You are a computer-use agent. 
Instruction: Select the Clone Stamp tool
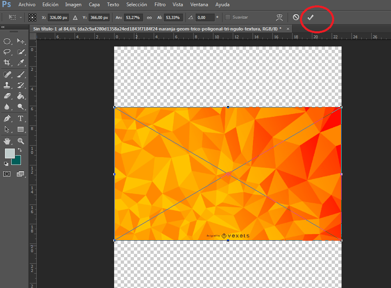coord(7,85)
